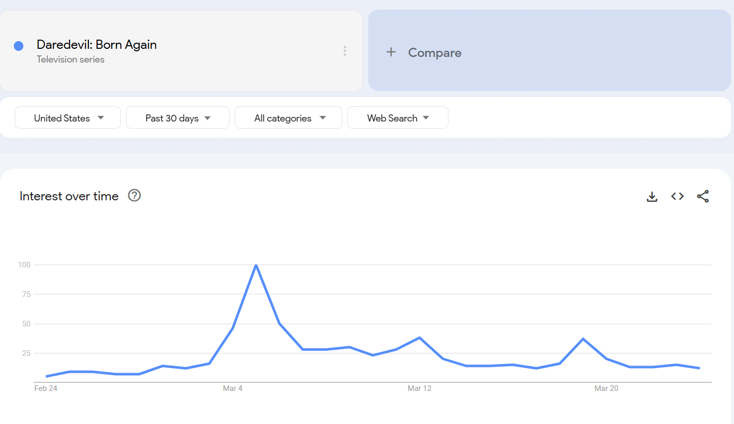Open the Web Search type dropdown
Image resolution: width=734 pixels, height=424 pixels.
pyautogui.click(x=398, y=118)
